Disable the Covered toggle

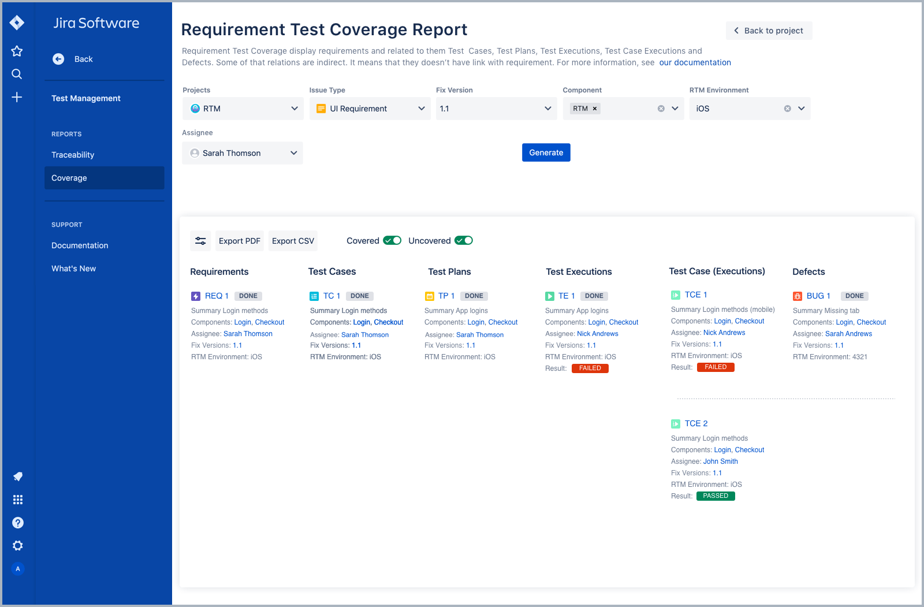click(392, 240)
